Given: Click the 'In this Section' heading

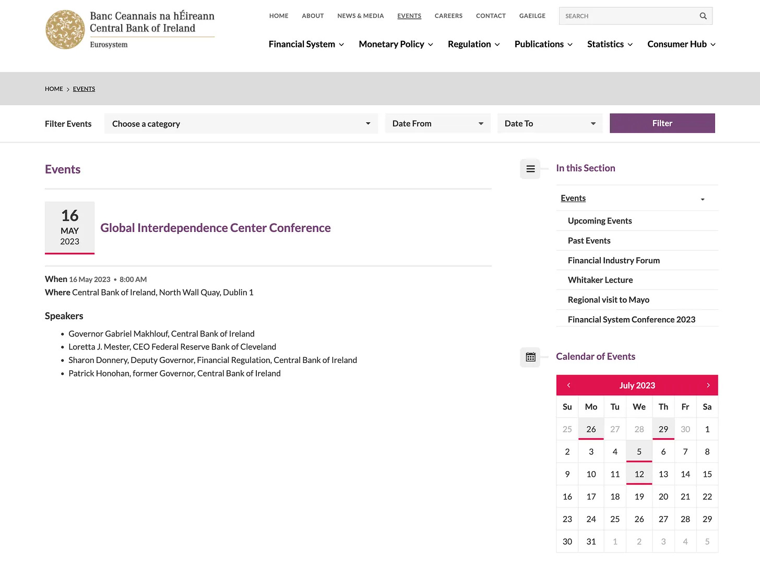Looking at the screenshot, I should 586,168.
